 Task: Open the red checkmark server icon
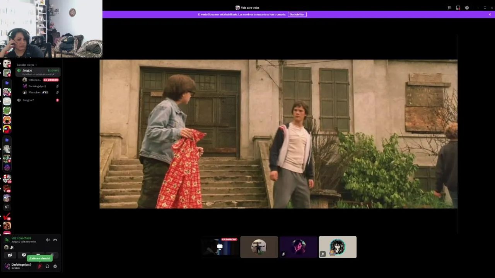(7, 217)
